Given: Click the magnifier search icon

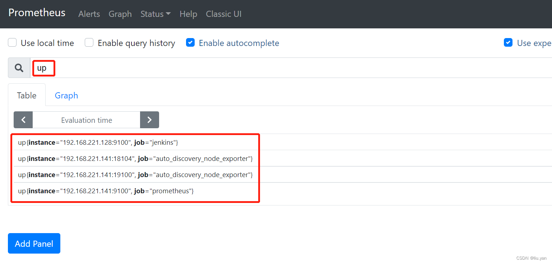Looking at the screenshot, I should 19,68.
